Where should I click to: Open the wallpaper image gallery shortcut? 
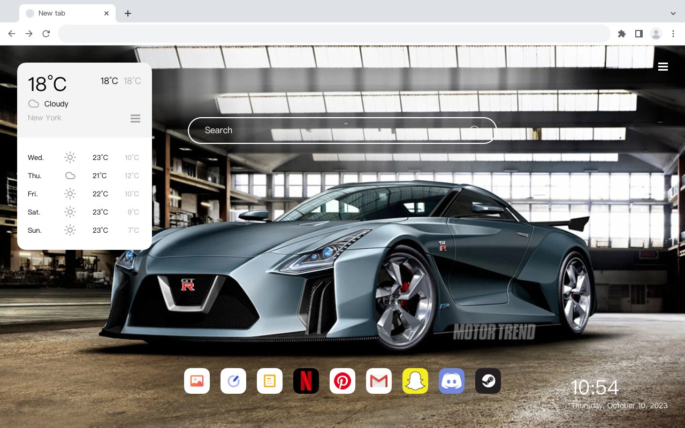[x=197, y=381]
